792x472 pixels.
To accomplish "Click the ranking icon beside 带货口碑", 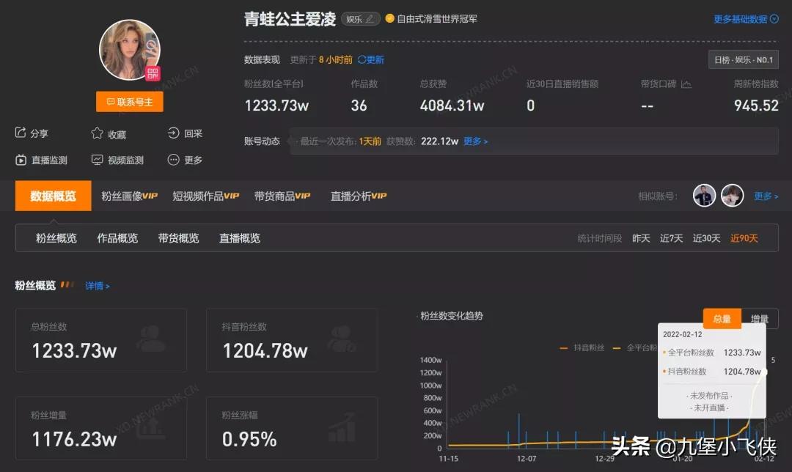I will [685, 84].
